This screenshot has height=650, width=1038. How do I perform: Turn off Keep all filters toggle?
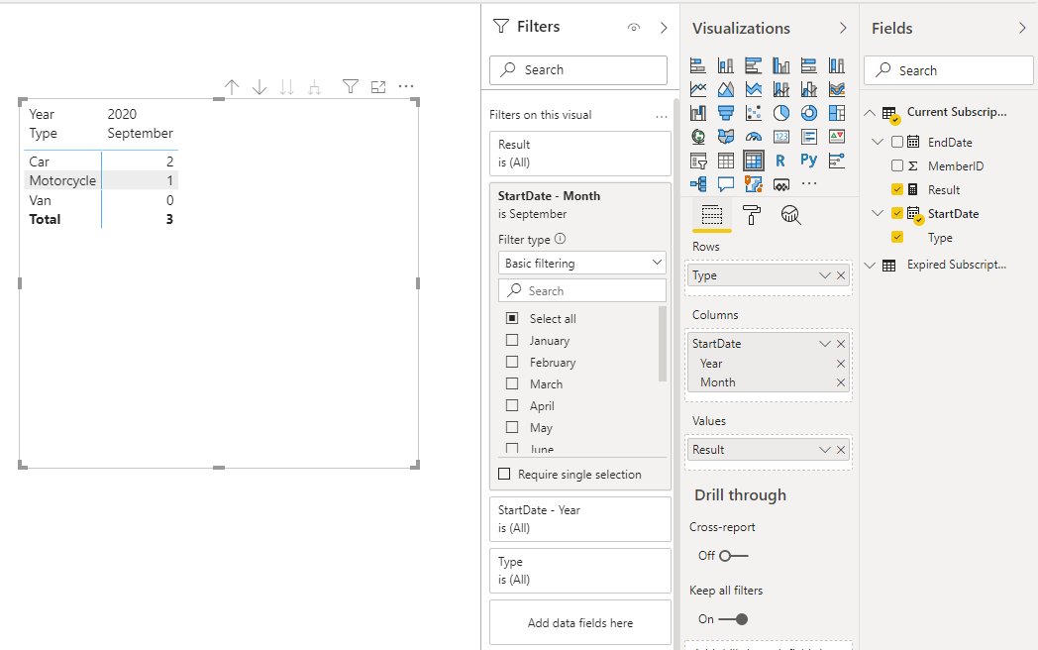[x=734, y=619]
